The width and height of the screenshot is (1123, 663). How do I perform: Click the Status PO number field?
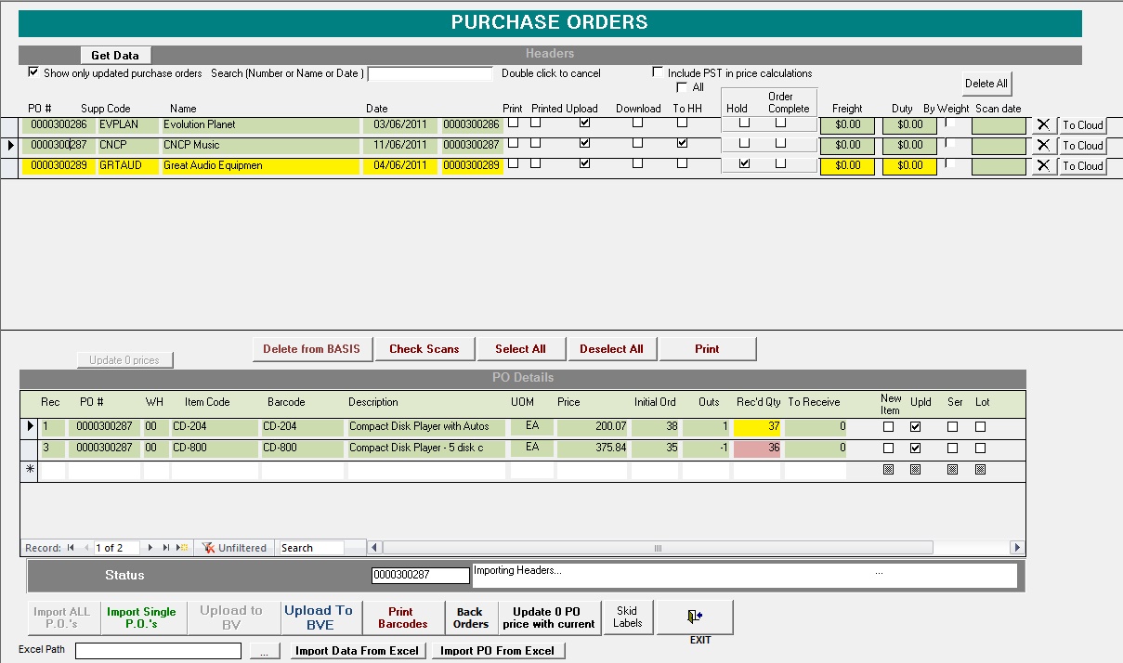(420, 576)
